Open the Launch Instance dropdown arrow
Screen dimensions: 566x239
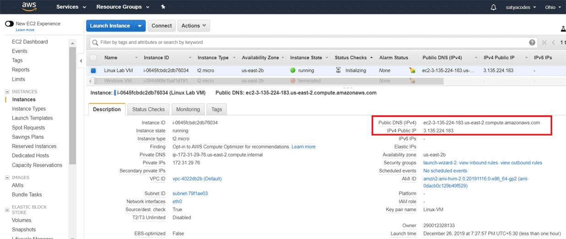click(140, 26)
